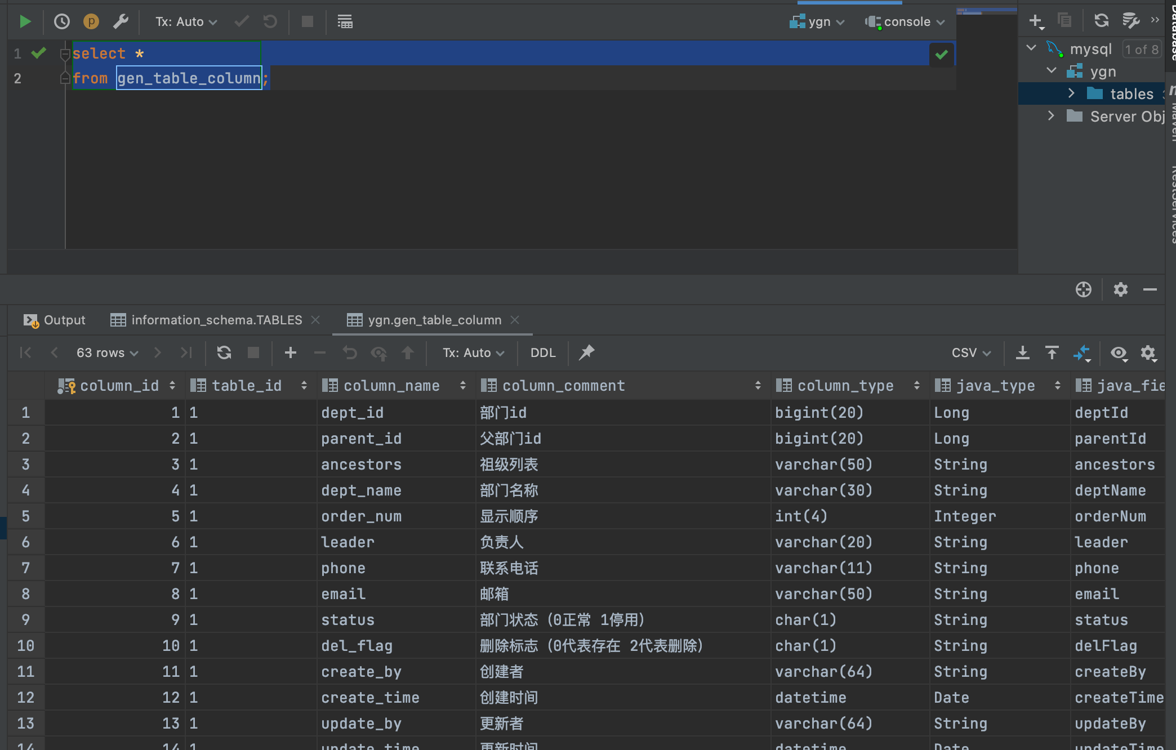The height and width of the screenshot is (750, 1176).
Task: Expand the tables folder
Action: (1071, 93)
